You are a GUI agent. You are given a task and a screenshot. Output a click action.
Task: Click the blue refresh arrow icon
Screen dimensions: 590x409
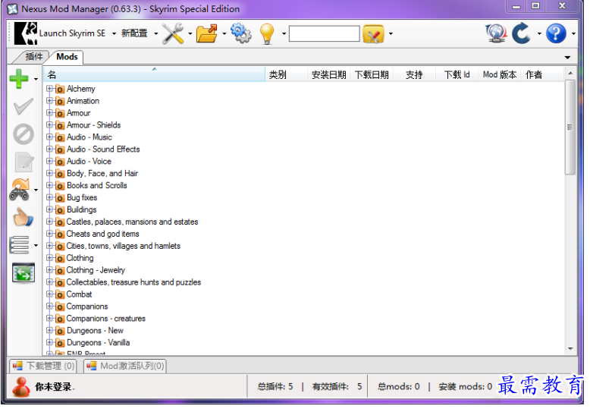pyautogui.click(x=522, y=33)
